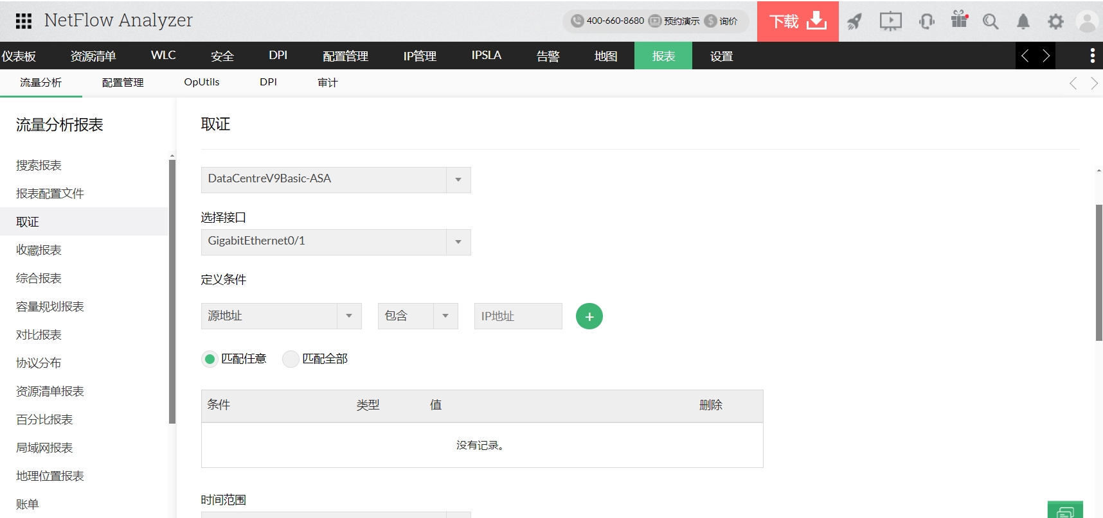1103x518 pixels.
Task: Click the sub-tab bar left arrow
Action: 1073,83
